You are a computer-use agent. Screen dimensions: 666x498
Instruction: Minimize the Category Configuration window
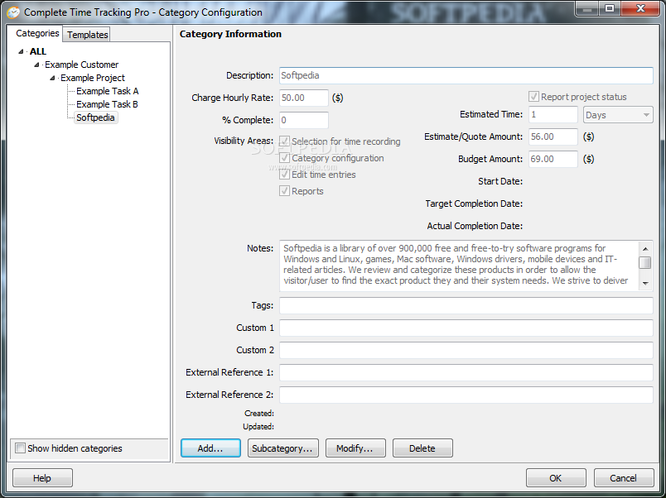[588, 8]
